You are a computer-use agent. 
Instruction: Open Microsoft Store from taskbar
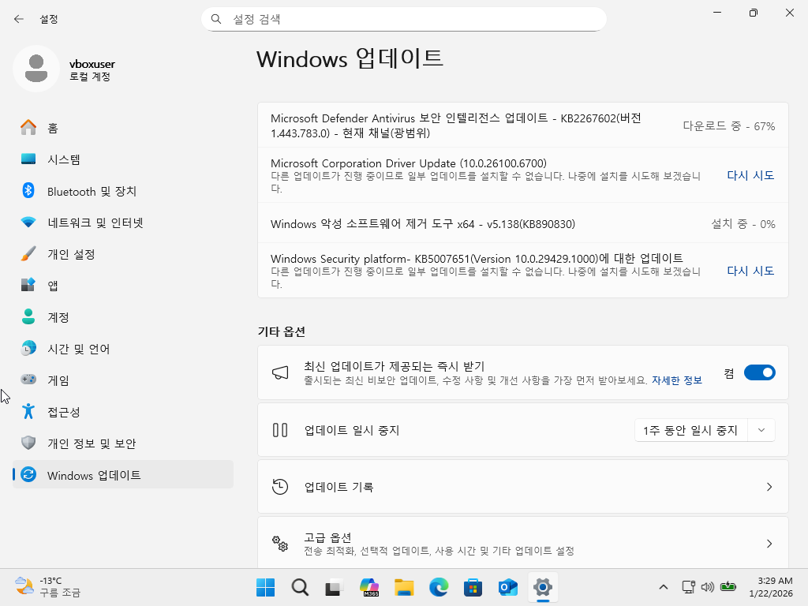coord(473,587)
